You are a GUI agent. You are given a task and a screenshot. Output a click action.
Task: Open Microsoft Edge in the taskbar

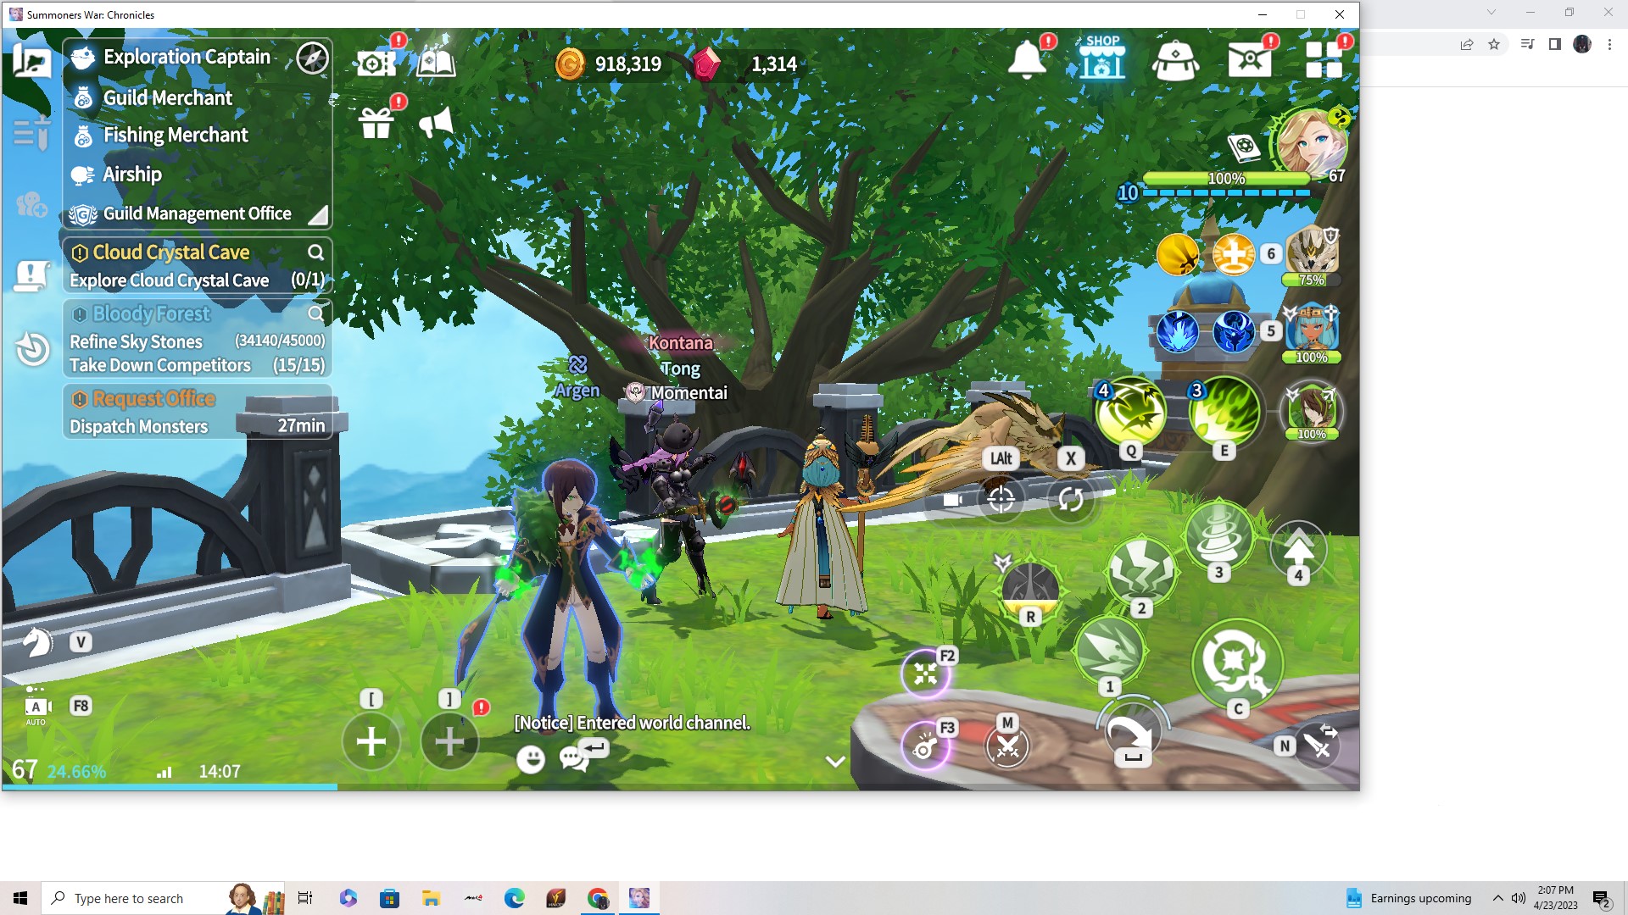coord(514,898)
